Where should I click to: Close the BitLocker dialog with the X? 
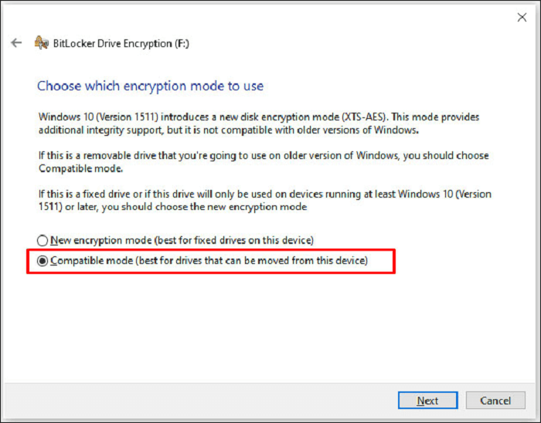pyautogui.click(x=522, y=17)
